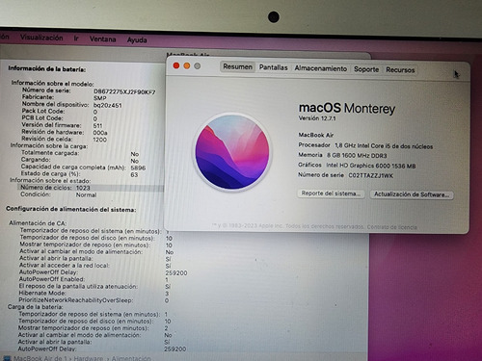Open the Visualización menu

coord(41,38)
